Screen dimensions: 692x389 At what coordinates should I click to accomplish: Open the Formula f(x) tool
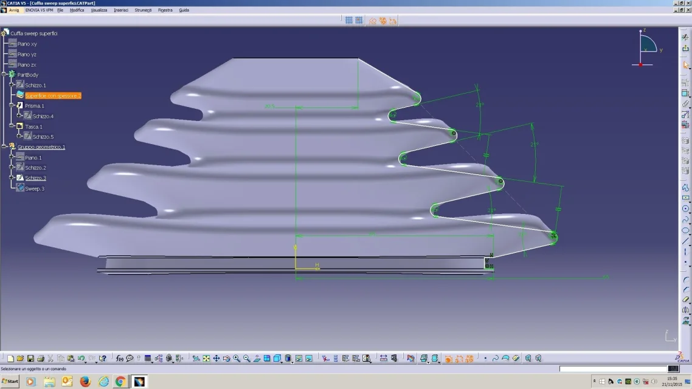119,359
